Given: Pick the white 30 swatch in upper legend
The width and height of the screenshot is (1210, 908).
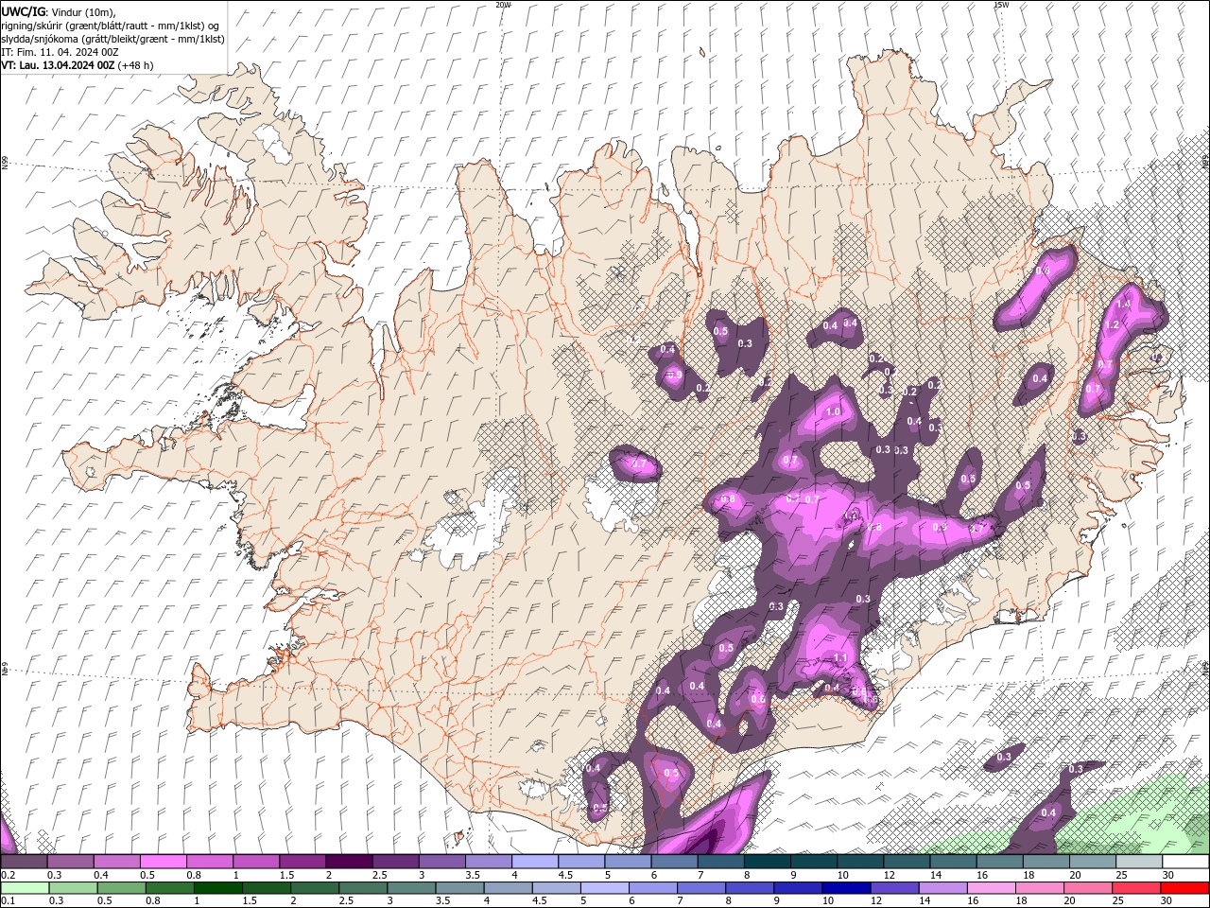Looking at the screenshot, I should [x=1184, y=862].
